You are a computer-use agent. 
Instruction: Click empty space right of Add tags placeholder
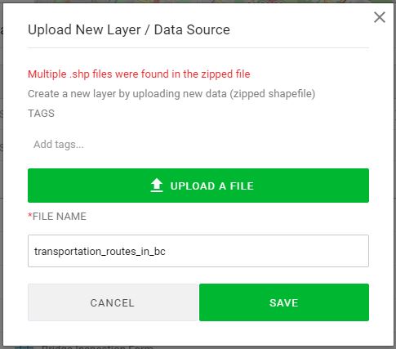point(226,145)
